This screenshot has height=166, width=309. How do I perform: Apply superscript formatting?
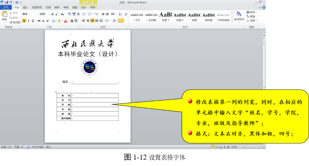click(x=48, y=21)
